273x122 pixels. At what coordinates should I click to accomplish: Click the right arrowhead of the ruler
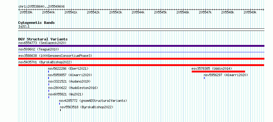click(x=263, y=10)
